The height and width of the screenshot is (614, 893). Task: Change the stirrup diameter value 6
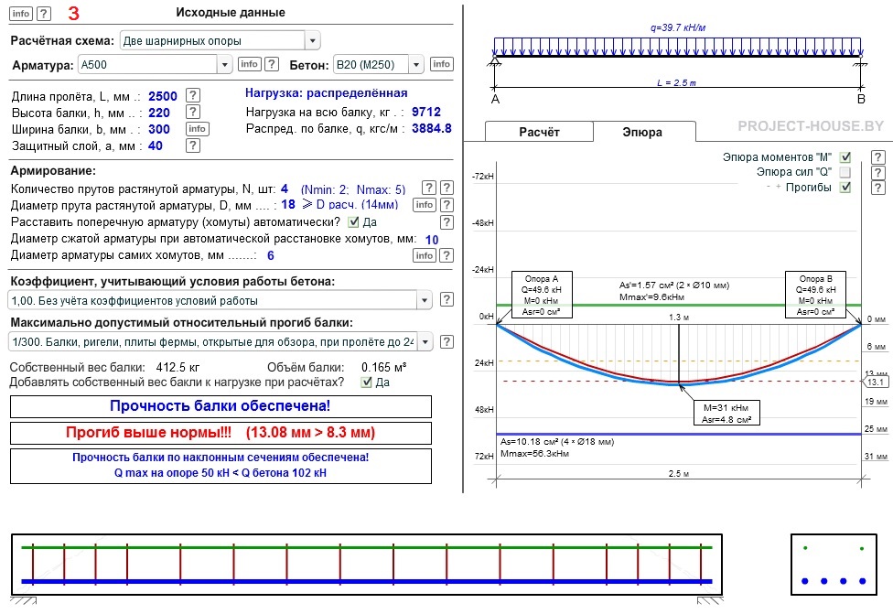271,255
